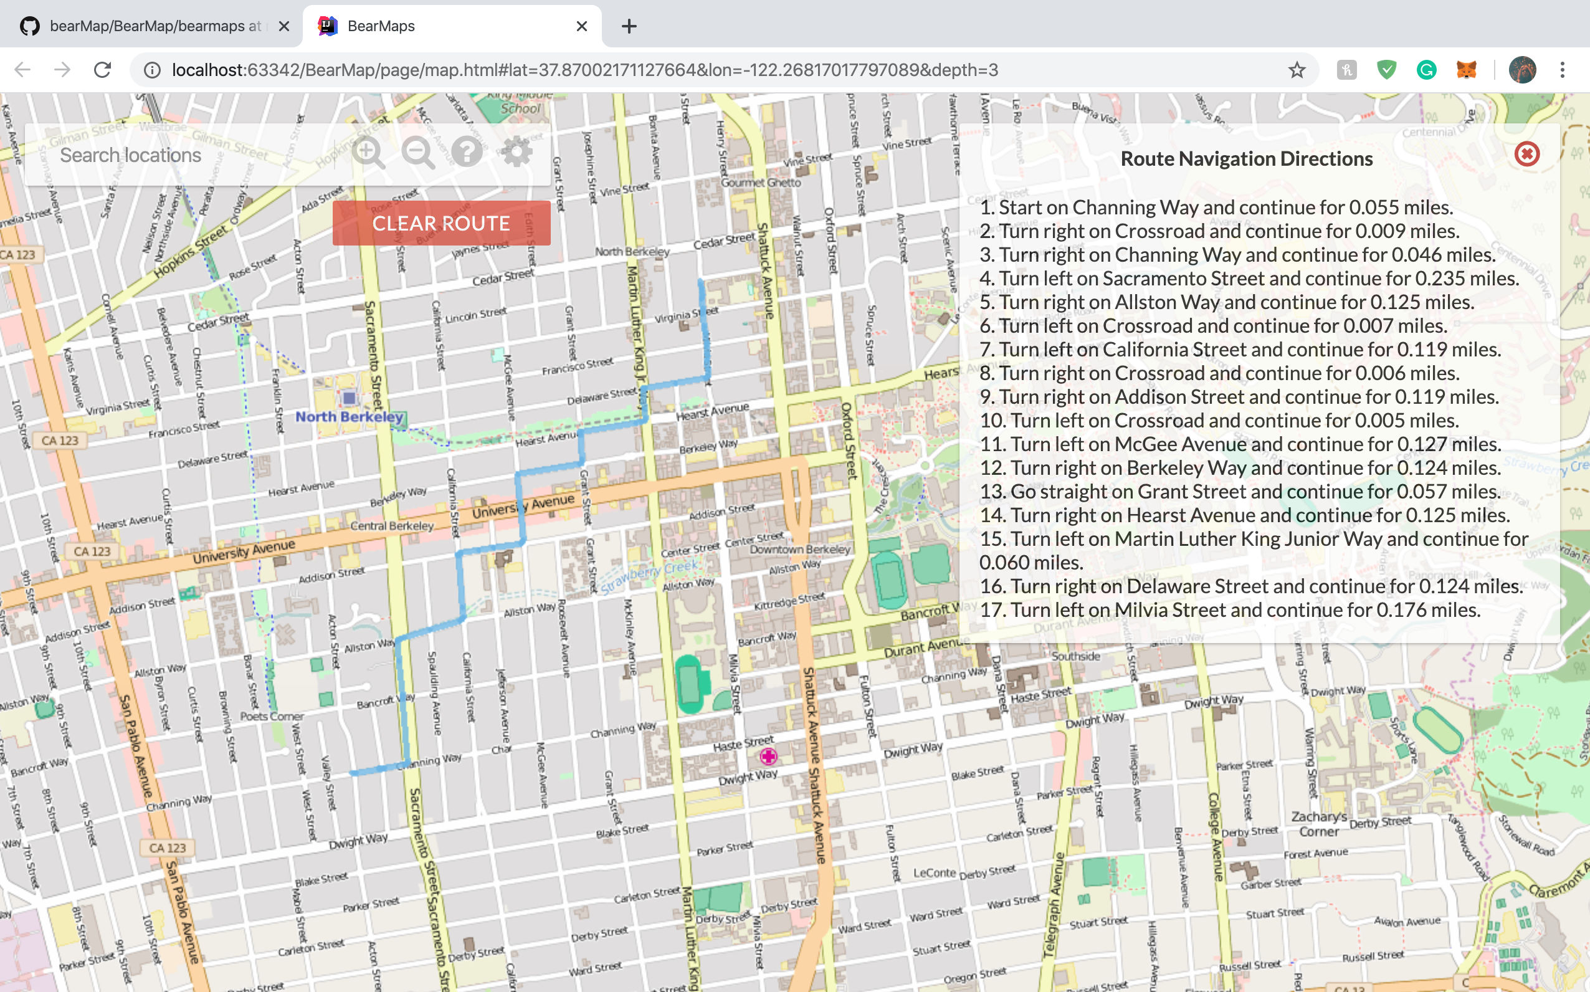Click the pink hospital marker on map
Screen dimensions: 1590x992
coord(768,756)
